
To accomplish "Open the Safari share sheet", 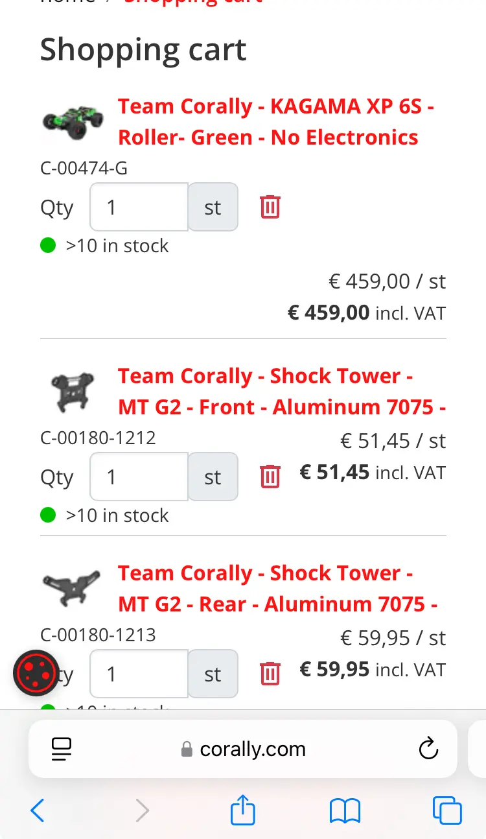I will [243, 810].
